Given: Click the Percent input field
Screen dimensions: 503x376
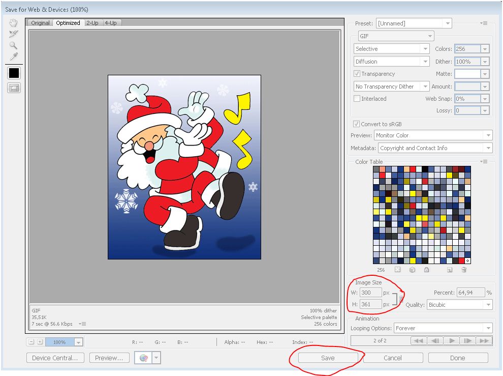Looking at the screenshot, I should tap(470, 293).
